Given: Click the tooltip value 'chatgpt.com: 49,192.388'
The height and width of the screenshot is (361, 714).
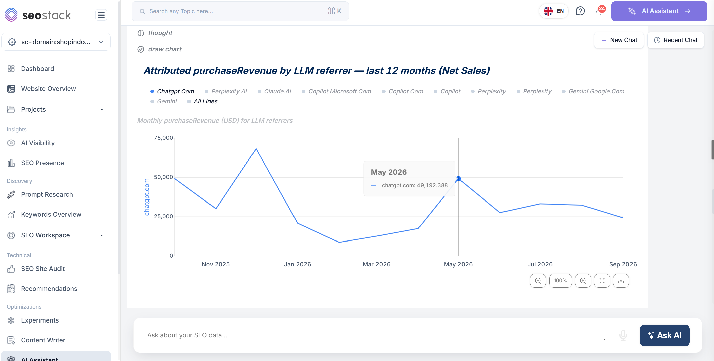Looking at the screenshot, I should click(x=415, y=185).
